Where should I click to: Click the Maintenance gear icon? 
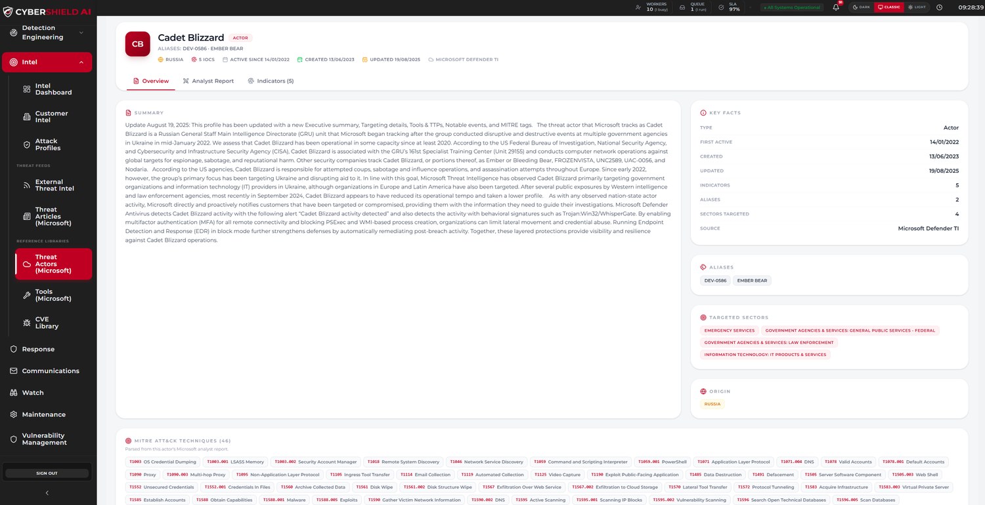14,414
